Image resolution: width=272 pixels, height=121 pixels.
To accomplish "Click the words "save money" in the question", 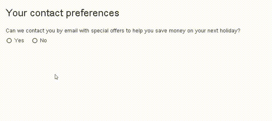I will (170, 31).
